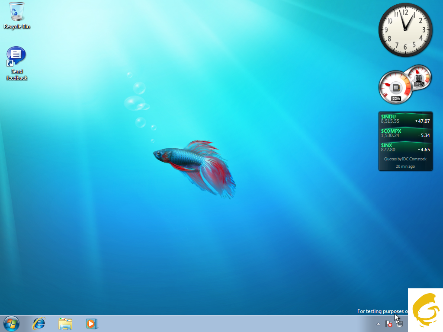This screenshot has width=443, height=332.
Task: Click the 20 min ago update label
Action: click(405, 166)
